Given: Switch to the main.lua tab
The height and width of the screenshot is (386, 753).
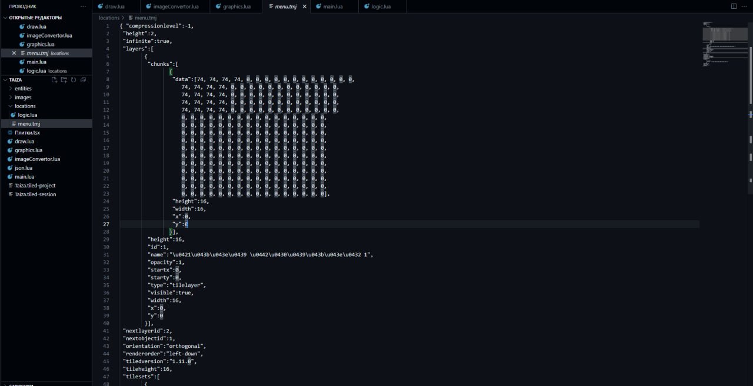Looking at the screenshot, I should coord(335,6).
